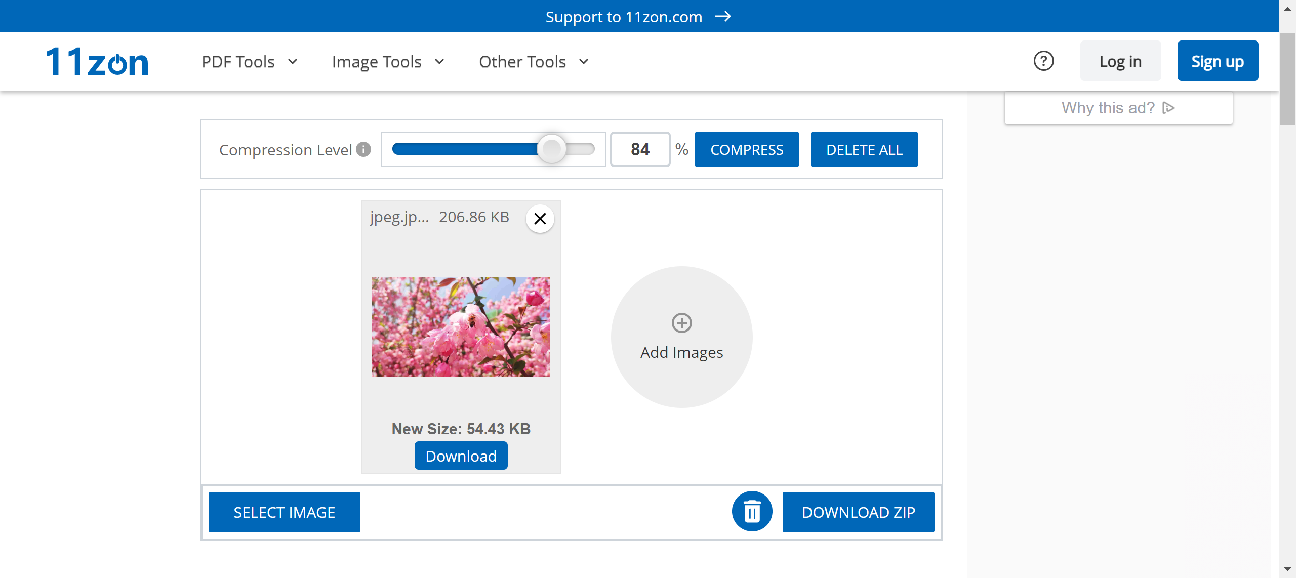
Task: Download the compressed jpeg image
Action: point(461,456)
